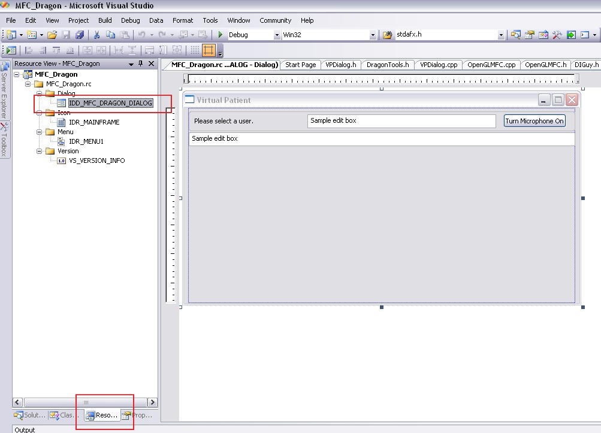Open the Win32 platform dropdown

pos(372,34)
